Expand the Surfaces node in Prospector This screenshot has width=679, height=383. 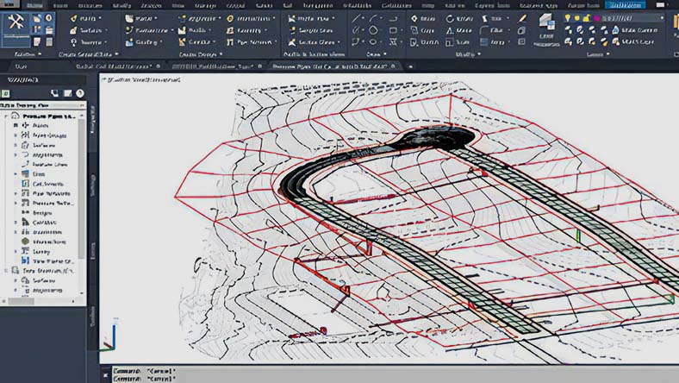pos(16,145)
